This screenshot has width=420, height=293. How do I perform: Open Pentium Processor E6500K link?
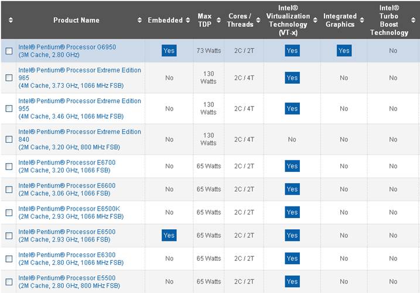tap(71, 212)
